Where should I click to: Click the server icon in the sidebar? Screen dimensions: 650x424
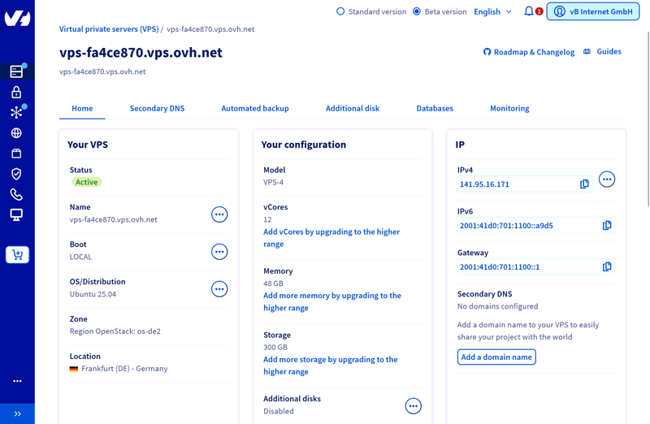16,71
